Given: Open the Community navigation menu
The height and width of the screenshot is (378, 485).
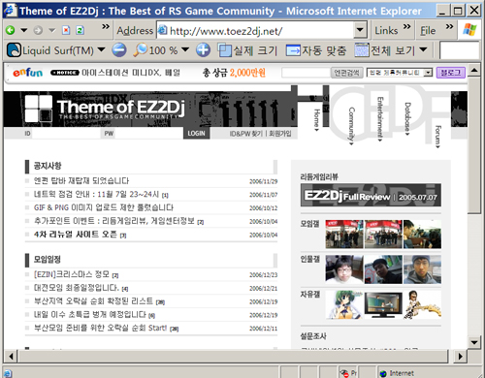Looking at the screenshot, I should pos(351,126).
